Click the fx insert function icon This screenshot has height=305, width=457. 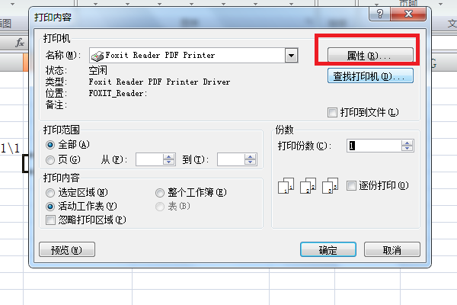point(20,43)
